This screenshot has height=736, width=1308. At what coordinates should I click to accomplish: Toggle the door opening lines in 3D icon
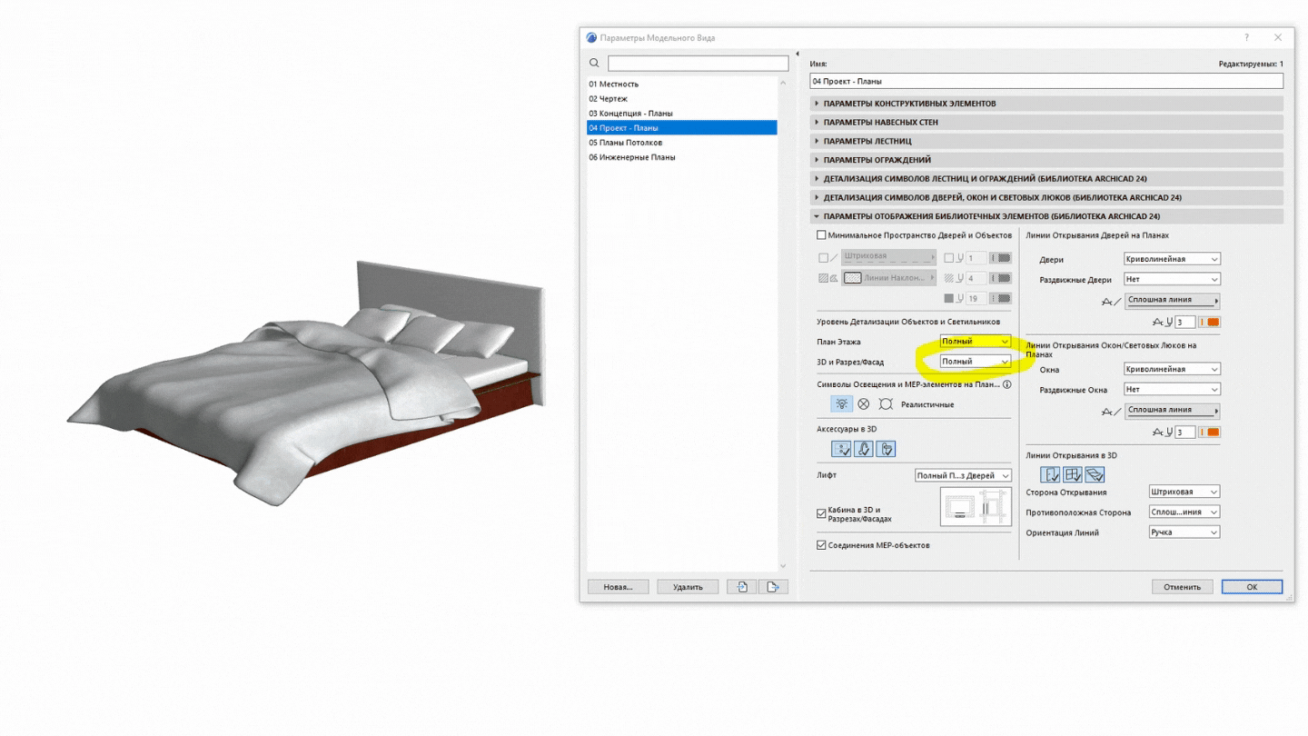(x=1050, y=474)
